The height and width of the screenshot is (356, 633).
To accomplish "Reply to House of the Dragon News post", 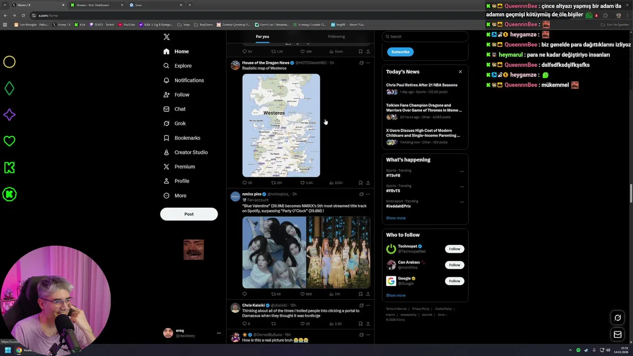I will tap(247, 183).
